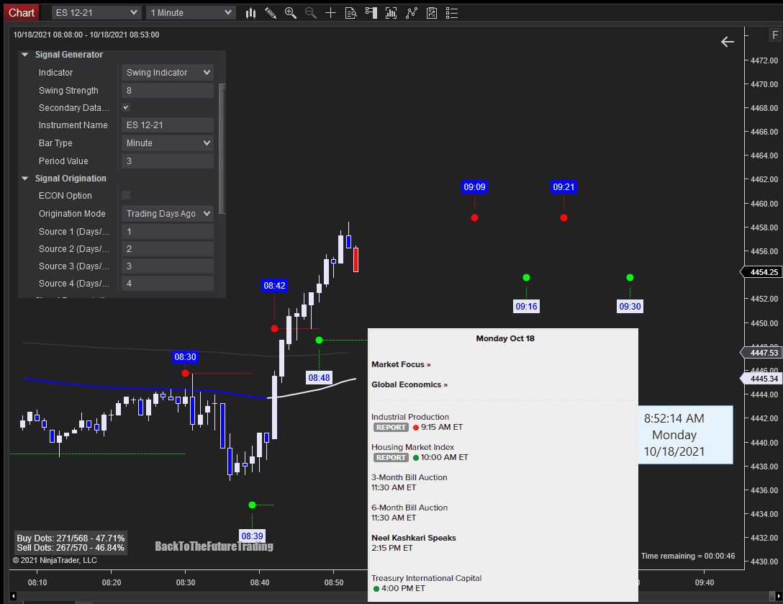
Task: Collapse the Signal Origination section
Action: (25, 179)
